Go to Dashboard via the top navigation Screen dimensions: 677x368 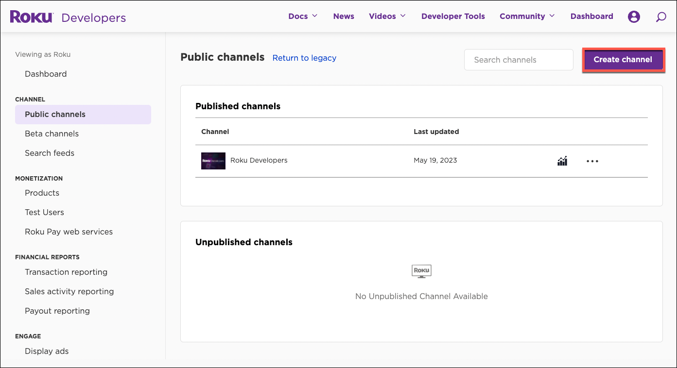pyautogui.click(x=591, y=16)
